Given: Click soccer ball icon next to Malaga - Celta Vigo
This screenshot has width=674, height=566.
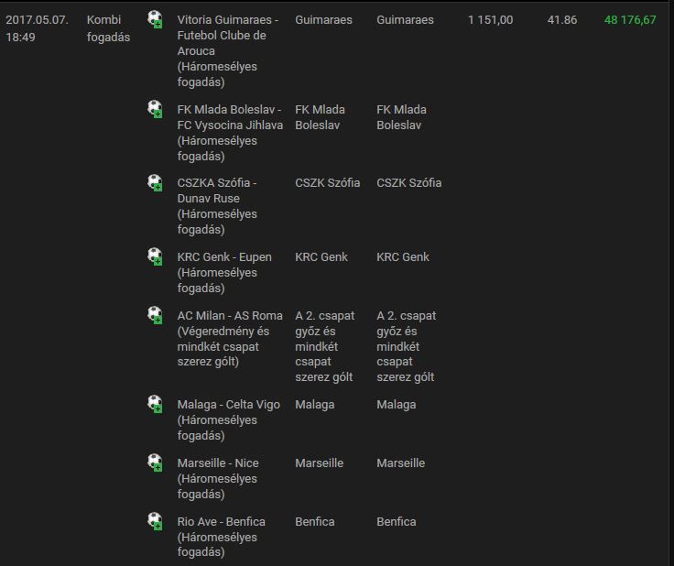Looking at the screenshot, I should click(x=155, y=404).
